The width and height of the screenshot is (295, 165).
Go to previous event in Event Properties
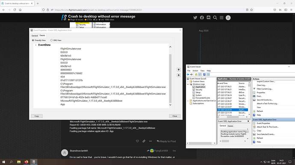pos(179,70)
